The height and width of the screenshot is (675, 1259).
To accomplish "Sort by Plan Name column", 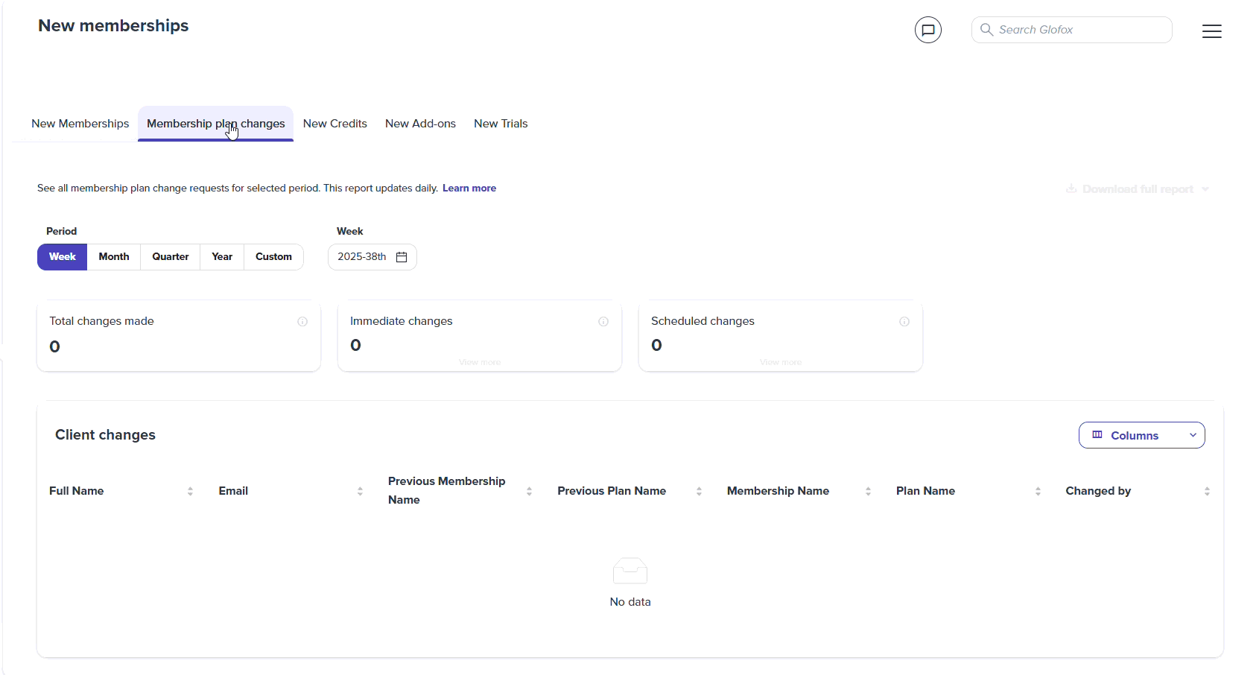I will pos(1038,491).
